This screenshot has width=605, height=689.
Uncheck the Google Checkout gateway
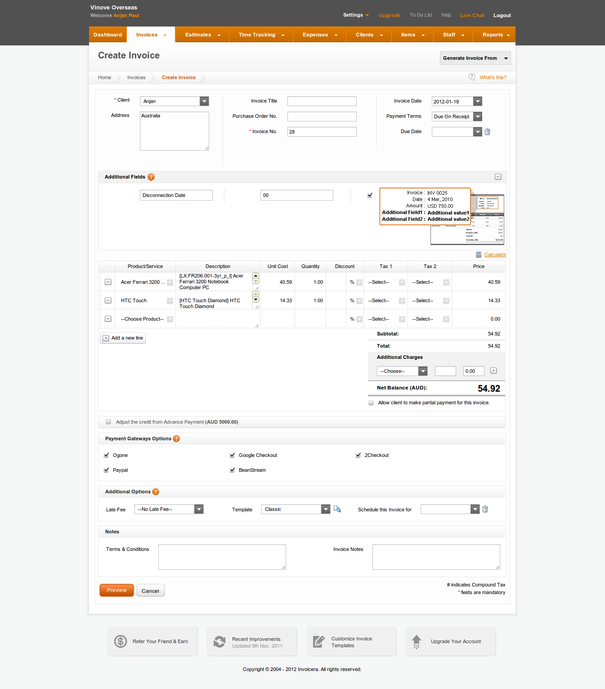233,455
